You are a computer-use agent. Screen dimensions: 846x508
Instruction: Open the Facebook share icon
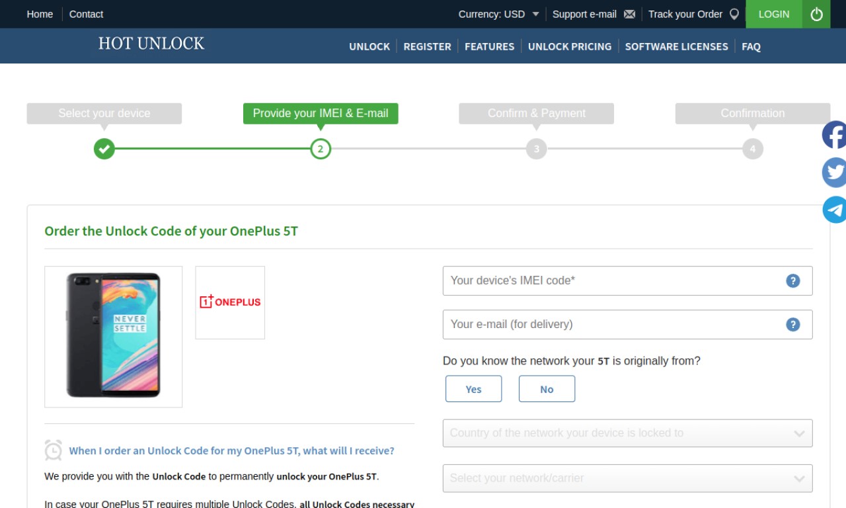[x=834, y=135]
